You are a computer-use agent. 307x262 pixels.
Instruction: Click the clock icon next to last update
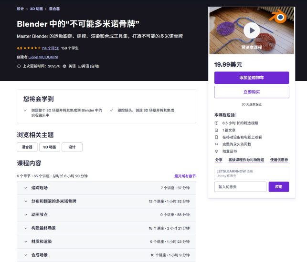(x=19, y=66)
